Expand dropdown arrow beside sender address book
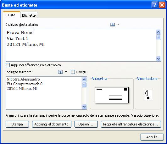 (66, 72)
